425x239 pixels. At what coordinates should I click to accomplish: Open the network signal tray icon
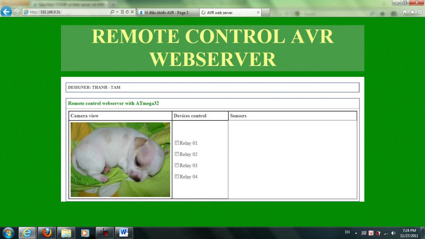[386, 233]
